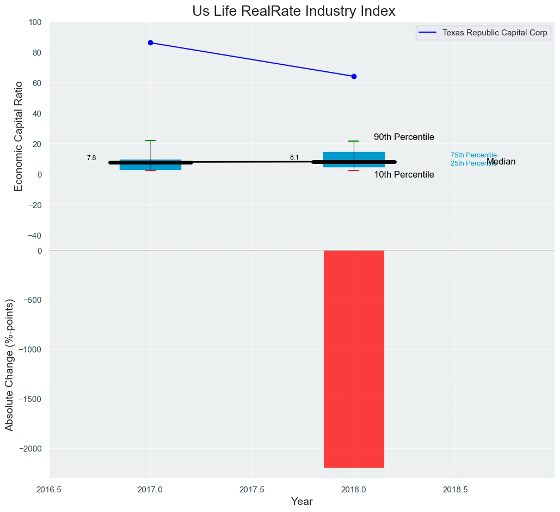Screen dimensions: 560x512
Task: Click the 10th Percentile annotation
Action: (404, 175)
